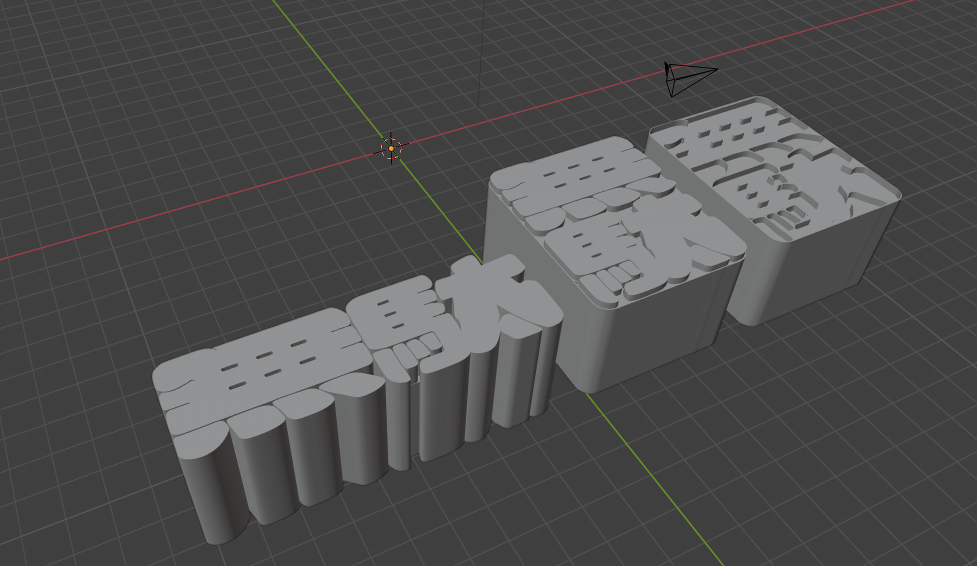Click the orange object origin dot
Screen dimensions: 977x566
coord(391,148)
